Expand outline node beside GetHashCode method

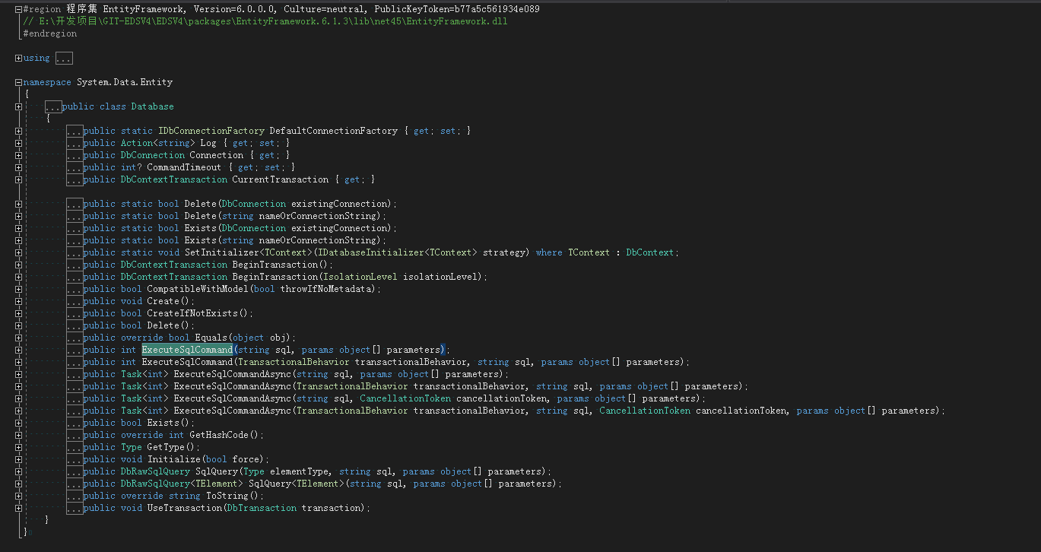pyautogui.click(x=18, y=435)
